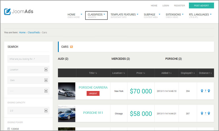Sort listings by Price column arrows
Viewport: 219px width, 131px height.
point(144,73)
